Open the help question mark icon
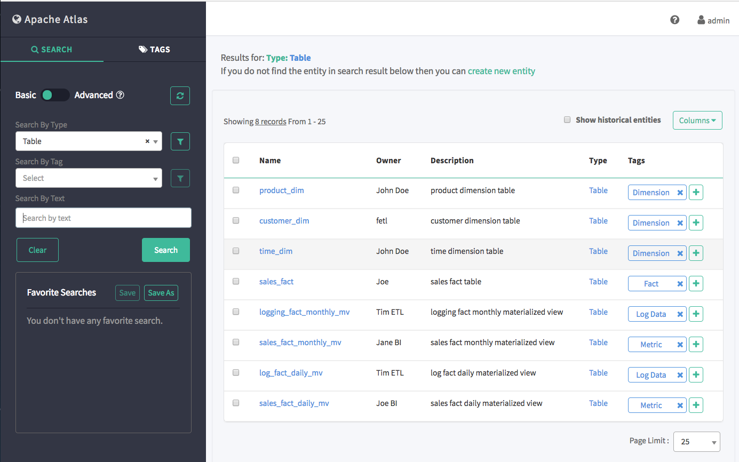This screenshot has height=462, width=739. point(674,20)
